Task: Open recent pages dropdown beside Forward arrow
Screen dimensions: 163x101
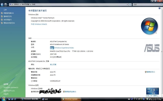Action: (x=8, y=5)
